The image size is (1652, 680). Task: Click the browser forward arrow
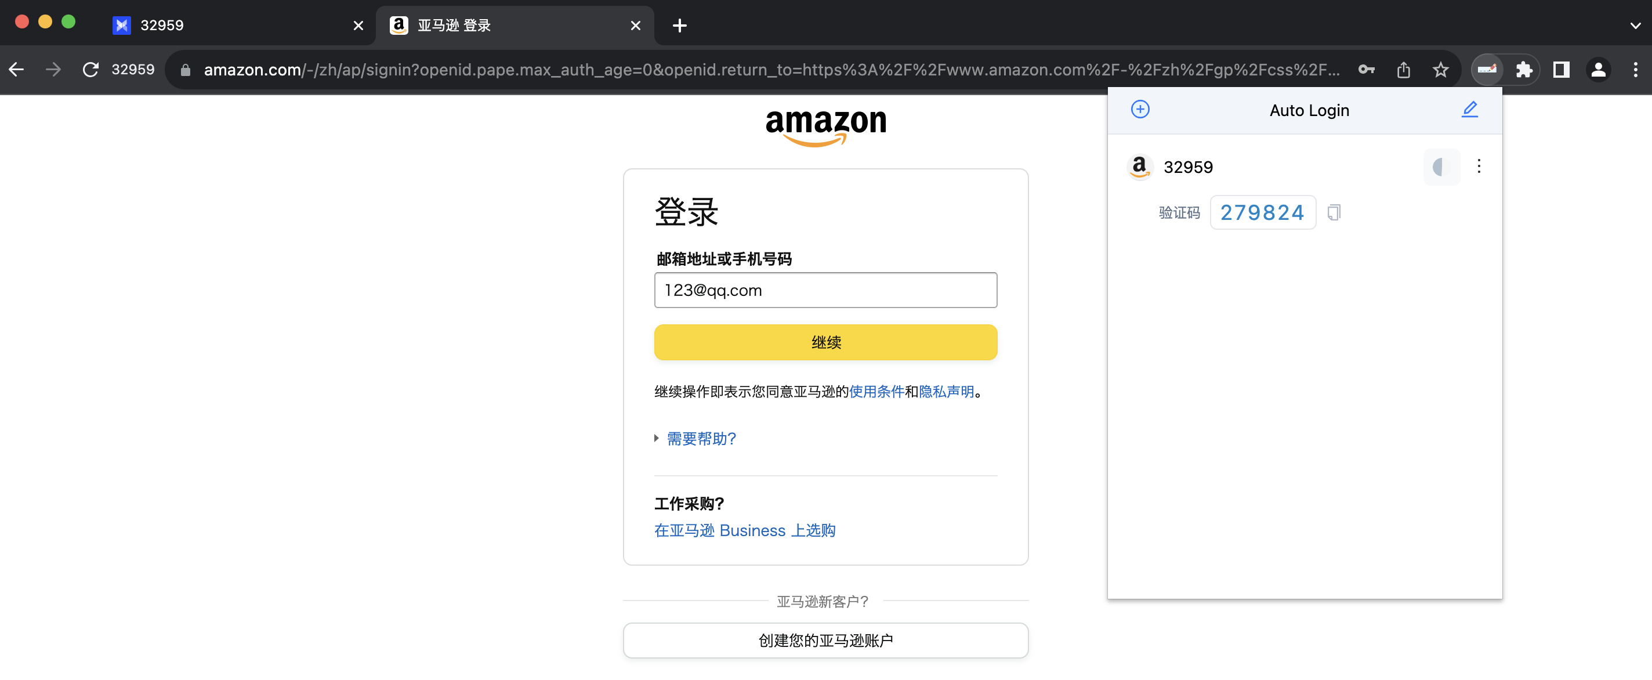[x=53, y=69]
